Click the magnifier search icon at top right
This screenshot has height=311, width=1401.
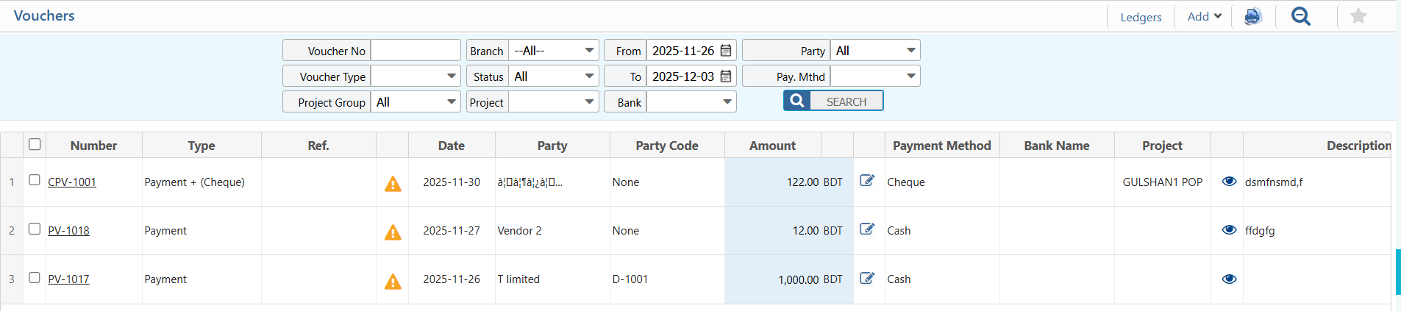1300,16
